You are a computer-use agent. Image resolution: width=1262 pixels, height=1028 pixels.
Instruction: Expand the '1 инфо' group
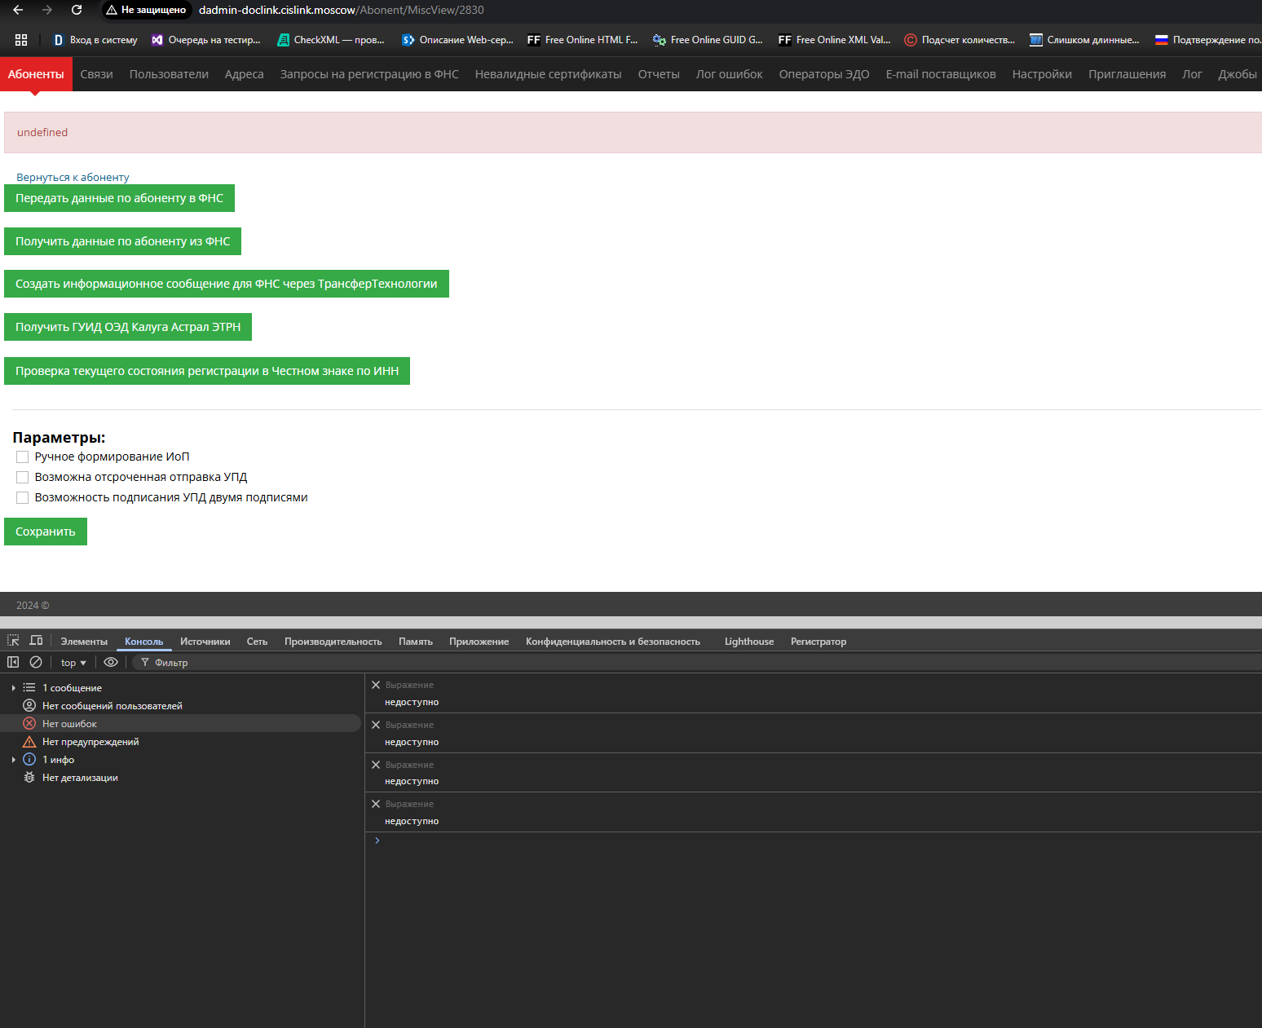tap(14, 760)
